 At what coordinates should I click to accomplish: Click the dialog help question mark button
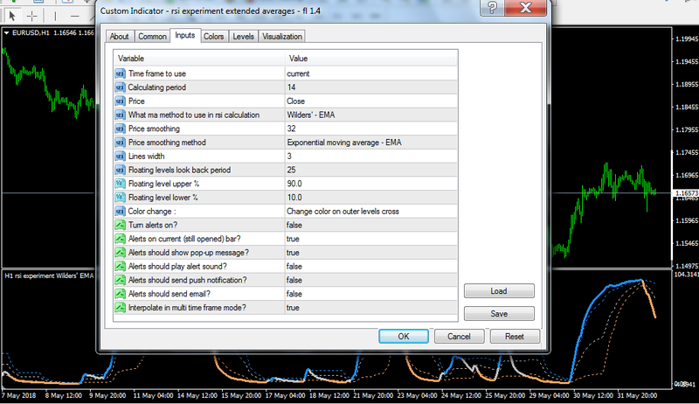click(492, 8)
